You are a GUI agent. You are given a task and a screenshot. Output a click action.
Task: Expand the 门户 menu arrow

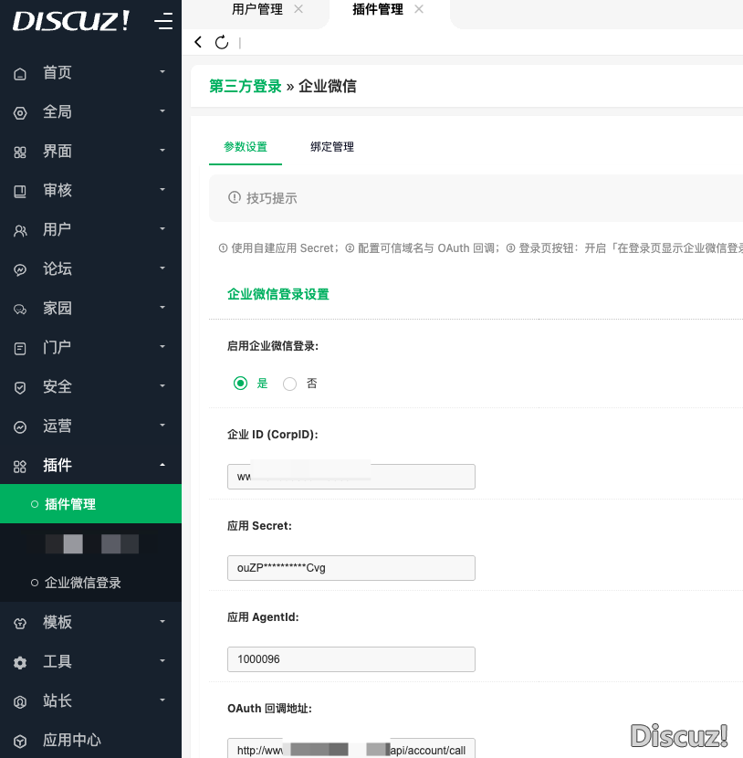[x=162, y=346]
